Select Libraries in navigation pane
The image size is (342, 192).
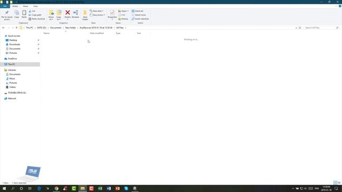click(12, 70)
